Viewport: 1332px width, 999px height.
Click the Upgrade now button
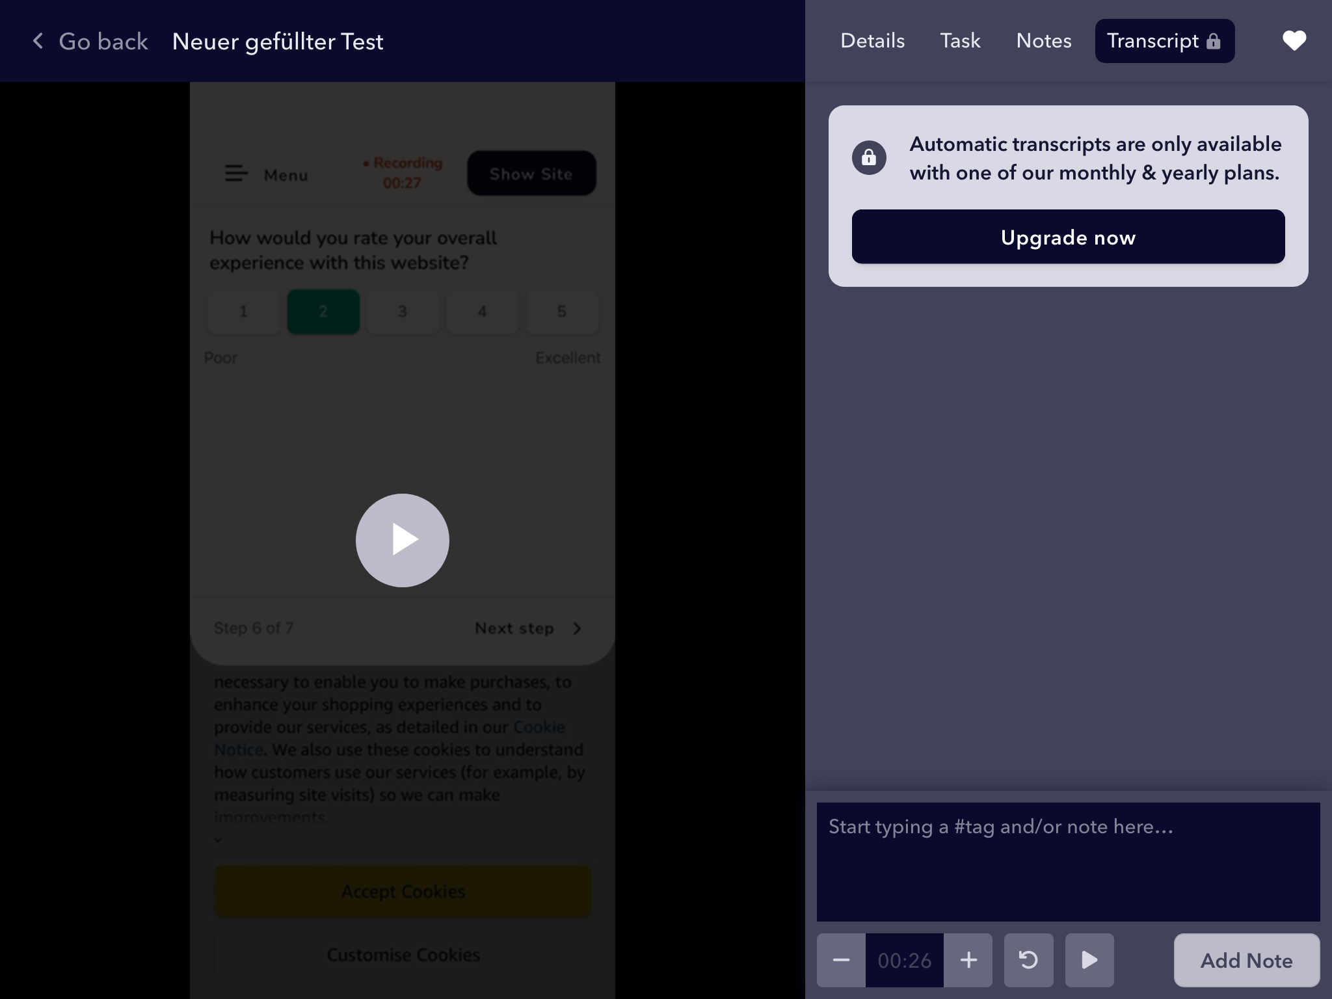[x=1068, y=237]
